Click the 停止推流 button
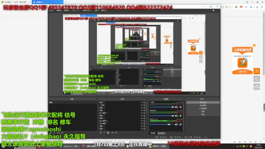 pyautogui.click(x=203, y=103)
